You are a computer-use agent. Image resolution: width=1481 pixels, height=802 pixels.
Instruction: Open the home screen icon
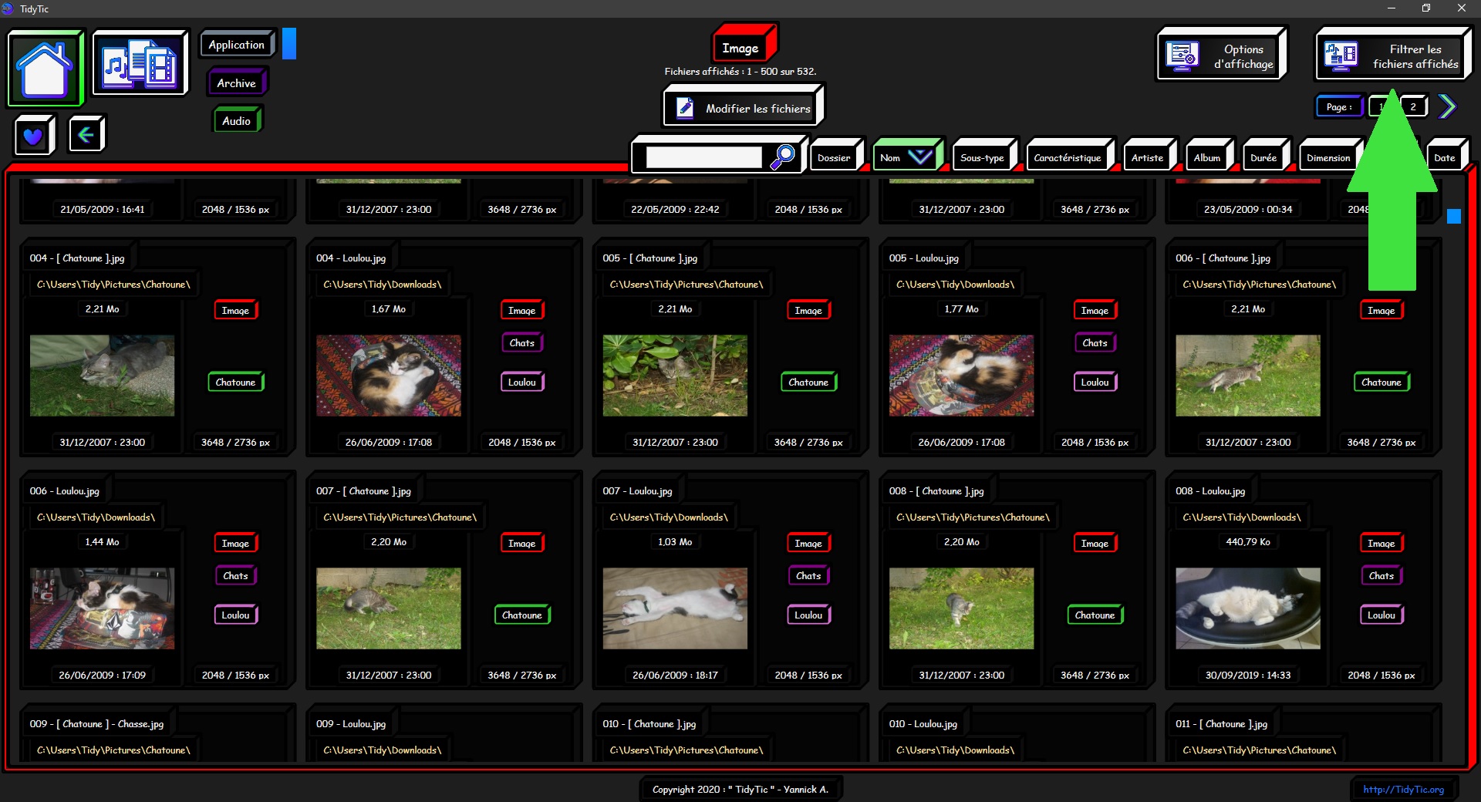pos(45,69)
